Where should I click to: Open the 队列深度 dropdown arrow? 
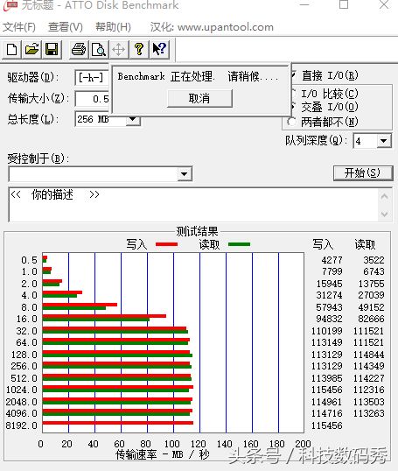pyautogui.click(x=383, y=141)
